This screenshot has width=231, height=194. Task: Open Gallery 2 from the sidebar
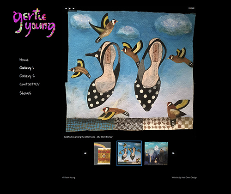27,76
